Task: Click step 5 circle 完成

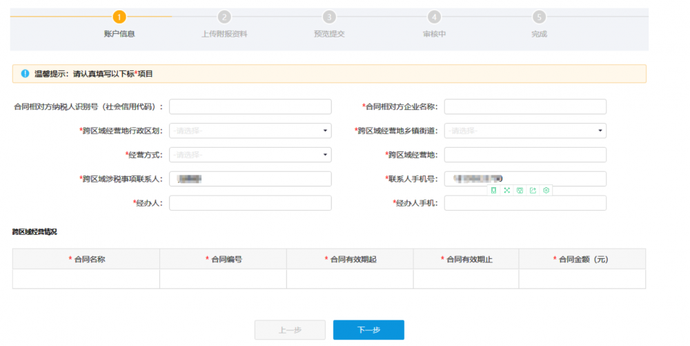Action: 539,17
